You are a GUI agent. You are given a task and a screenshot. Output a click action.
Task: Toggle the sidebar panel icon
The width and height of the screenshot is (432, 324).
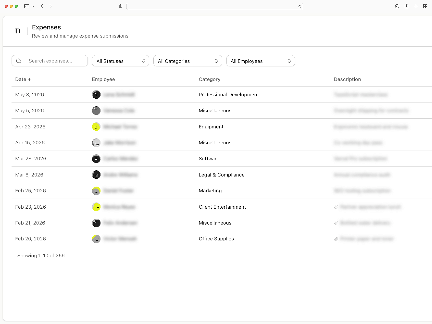[x=17, y=31]
